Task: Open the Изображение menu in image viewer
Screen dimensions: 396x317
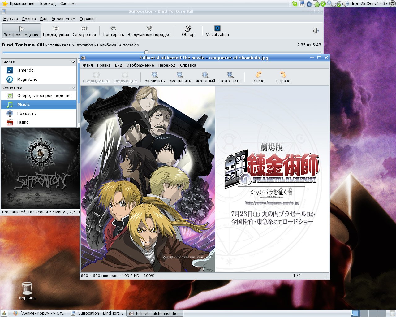Action: tap(140, 65)
